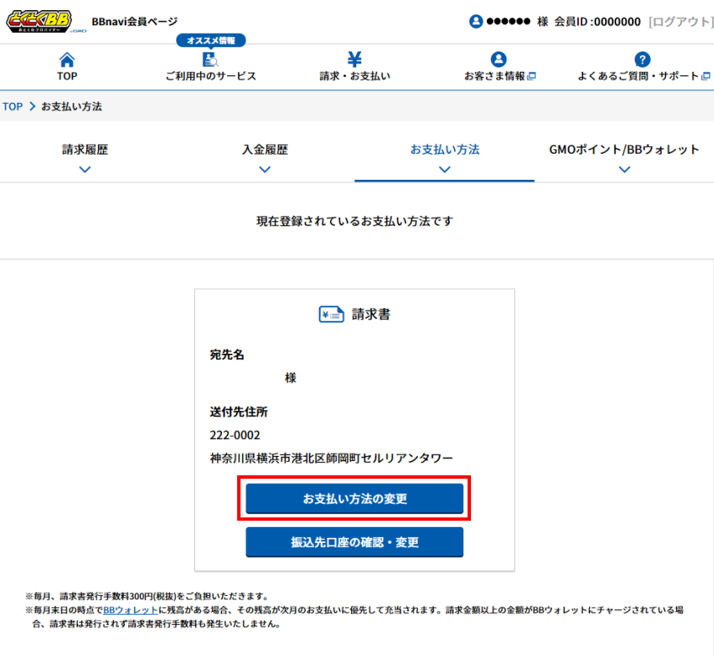
Task: Expand the 入金履歴 chevron
Action: point(264,169)
